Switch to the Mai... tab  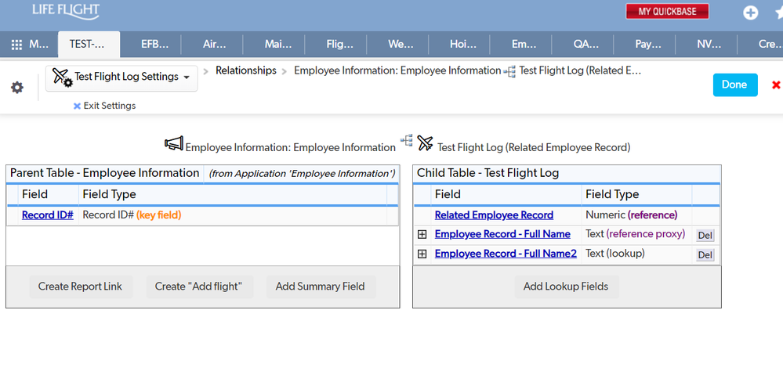(x=277, y=45)
